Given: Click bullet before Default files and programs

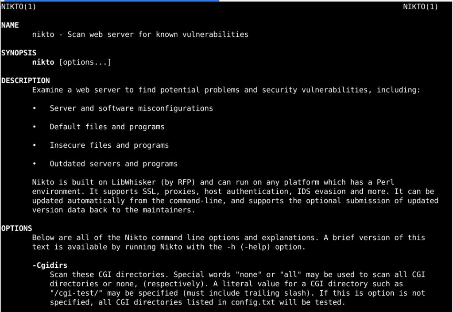Looking at the screenshot, I should tap(35, 127).
